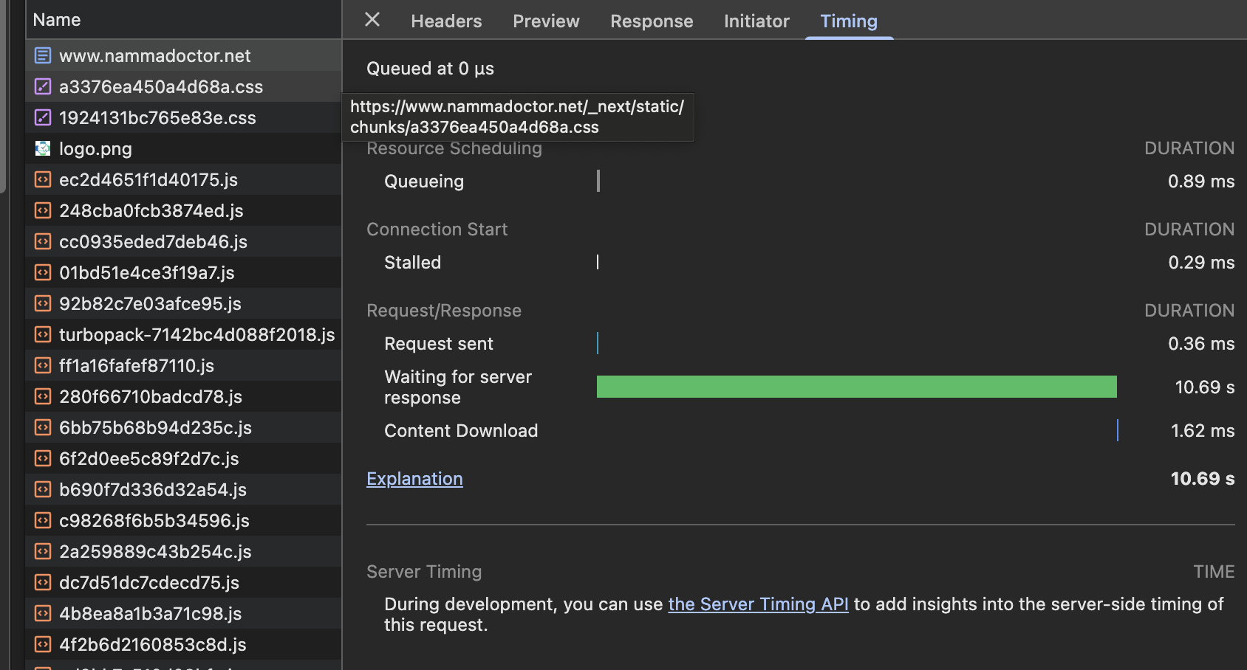The image size is (1247, 670).
Task: Open the Preview tab
Action: pyautogui.click(x=546, y=21)
